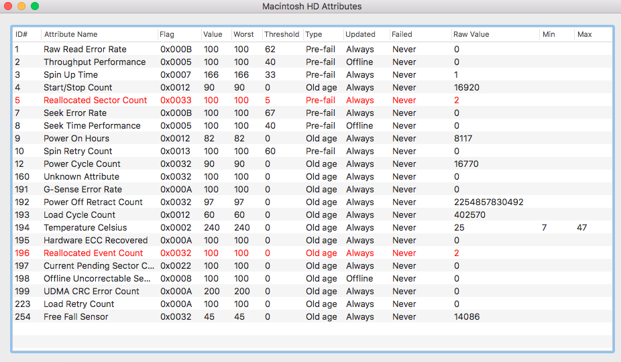Click the Flag column header
This screenshot has width=621, height=362.
tap(179, 34)
